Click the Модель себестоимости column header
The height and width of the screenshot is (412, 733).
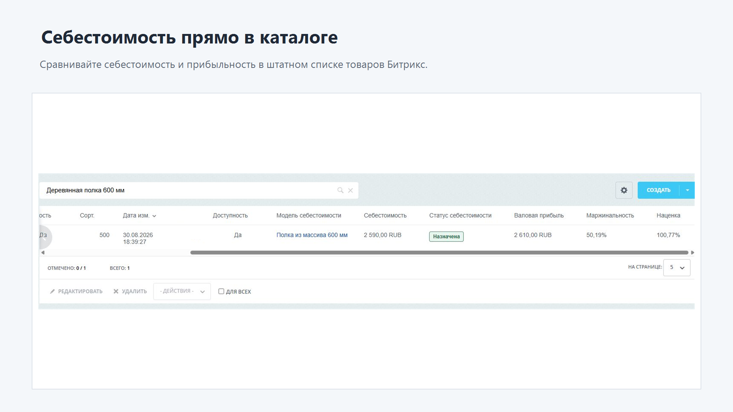click(x=309, y=216)
